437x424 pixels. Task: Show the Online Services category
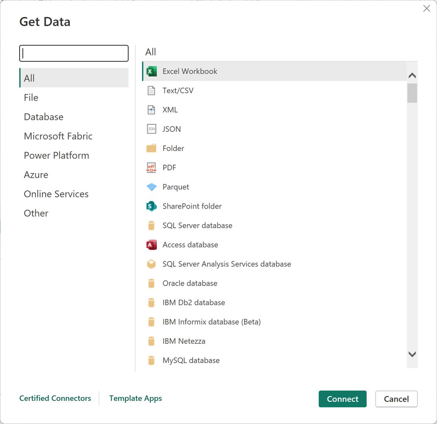click(56, 194)
